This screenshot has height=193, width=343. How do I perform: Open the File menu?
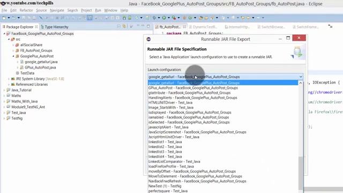(x=4, y=10)
